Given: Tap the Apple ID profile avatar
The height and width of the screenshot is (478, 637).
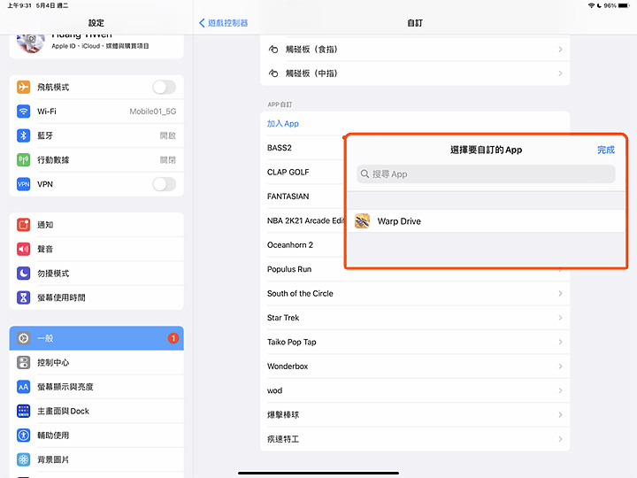Looking at the screenshot, I should tap(30, 43).
